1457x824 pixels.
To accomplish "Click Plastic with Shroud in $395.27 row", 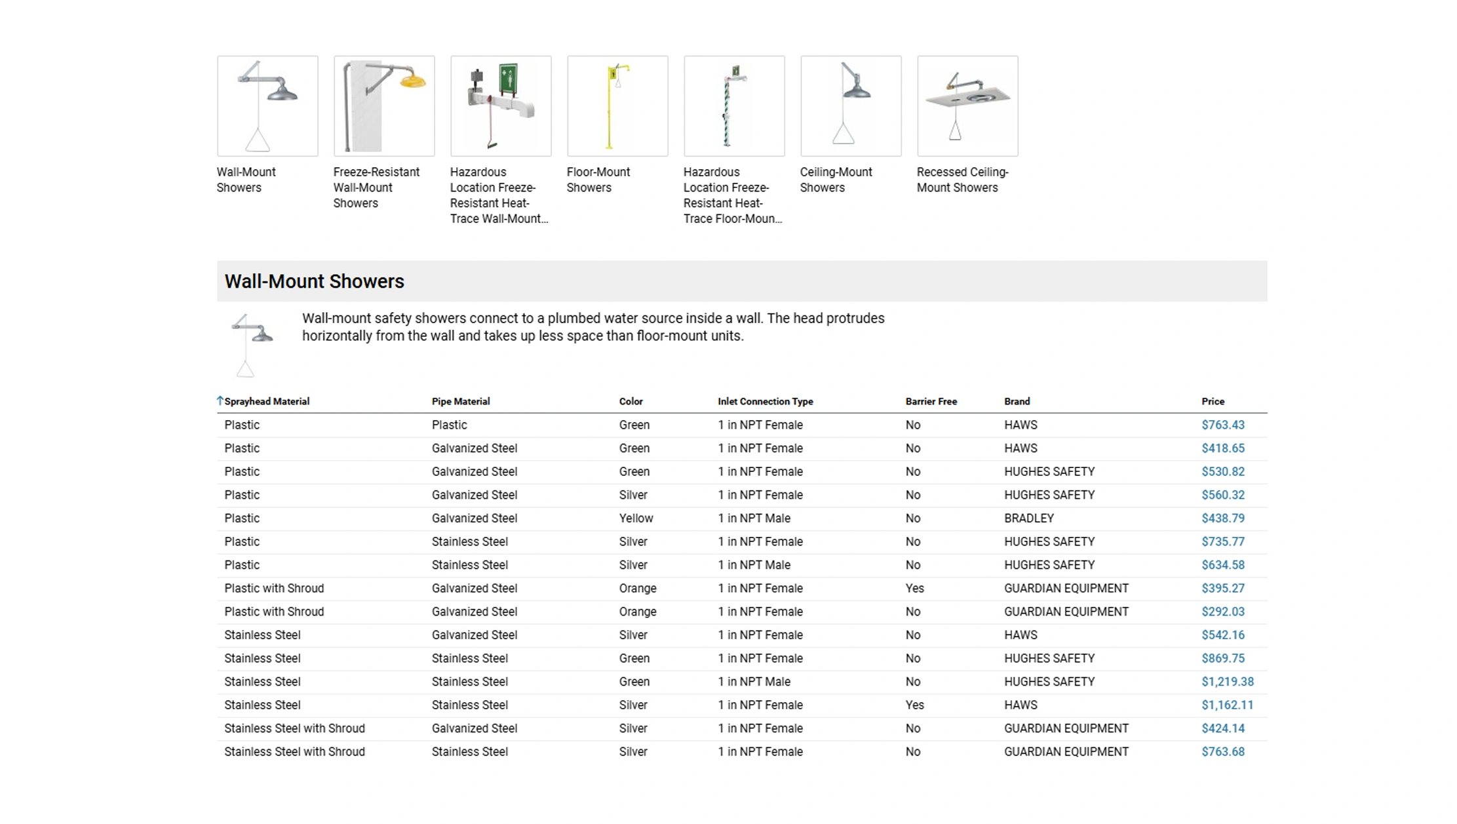I will tap(275, 588).
